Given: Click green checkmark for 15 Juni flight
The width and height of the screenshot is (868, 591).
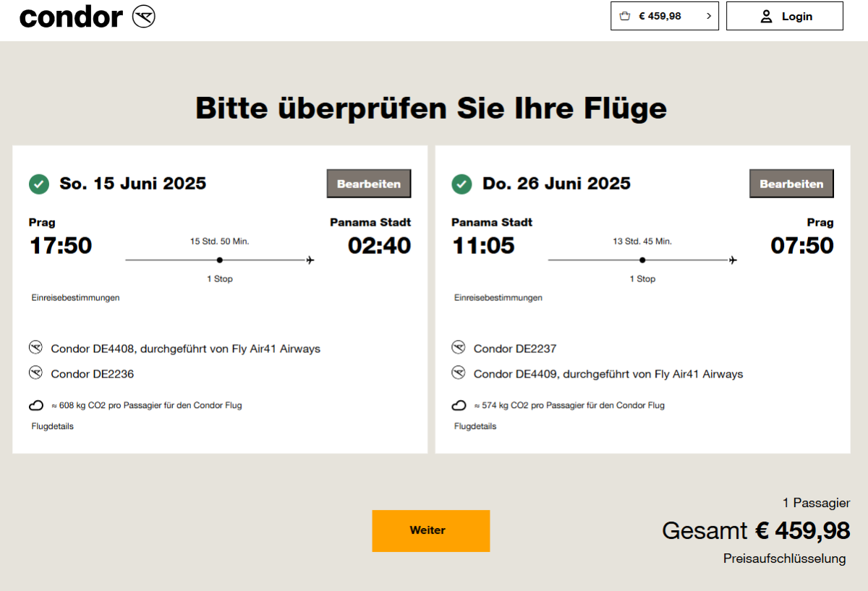Looking at the screenshot, I should click(x=39, y=184).
